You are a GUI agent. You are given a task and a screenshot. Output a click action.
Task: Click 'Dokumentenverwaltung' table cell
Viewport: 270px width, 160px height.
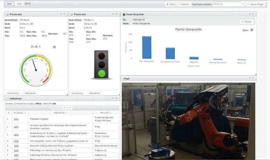pyautogui.click(x=106, y=146)
